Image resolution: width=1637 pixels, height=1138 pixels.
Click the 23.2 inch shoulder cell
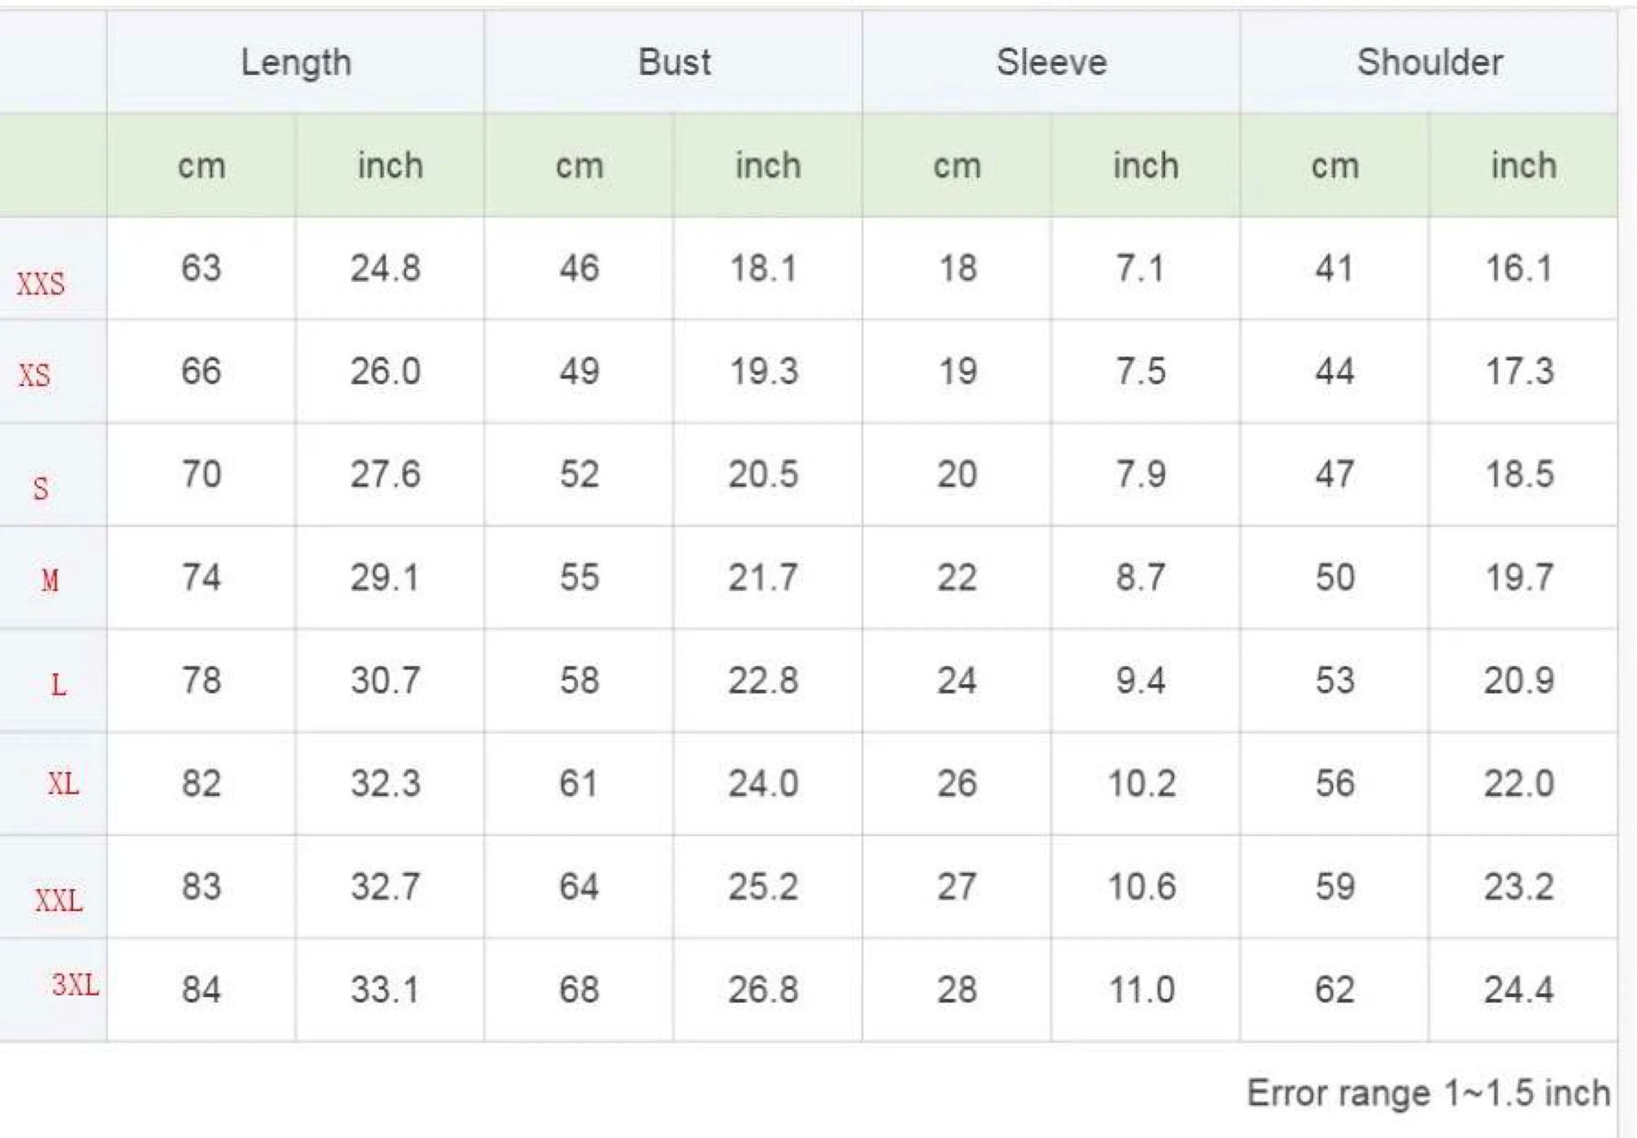(x=1523, y=887)
